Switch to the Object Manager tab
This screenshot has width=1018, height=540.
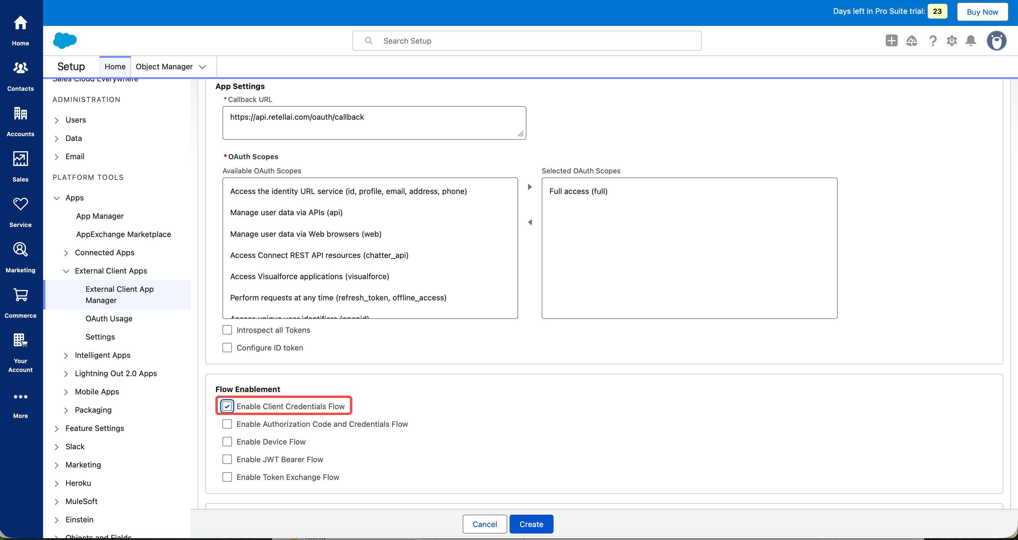pyautogui.click(x=164, y=67)
